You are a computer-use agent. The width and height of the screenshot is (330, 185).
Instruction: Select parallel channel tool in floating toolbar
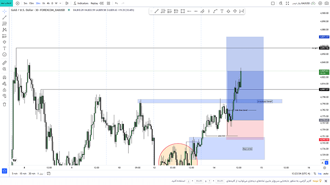[202, 11]
